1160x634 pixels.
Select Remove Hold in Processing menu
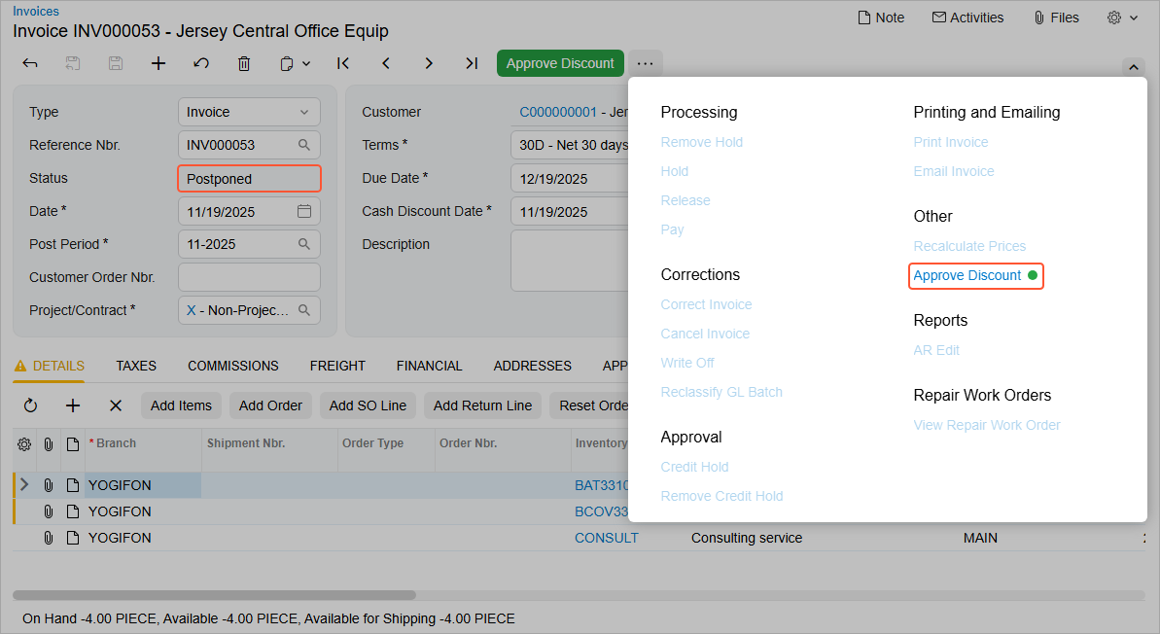(x=701, y=142)
